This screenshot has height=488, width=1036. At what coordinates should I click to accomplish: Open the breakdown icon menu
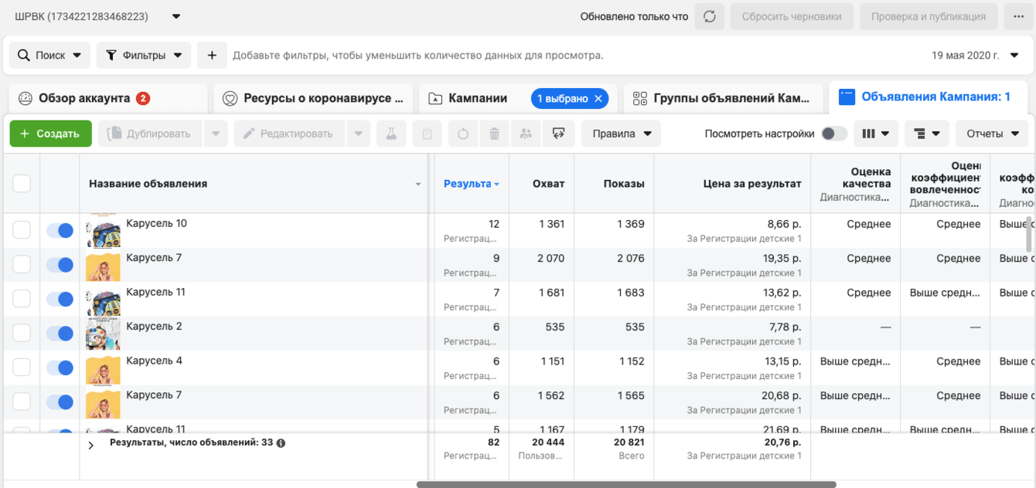point(926,134)
